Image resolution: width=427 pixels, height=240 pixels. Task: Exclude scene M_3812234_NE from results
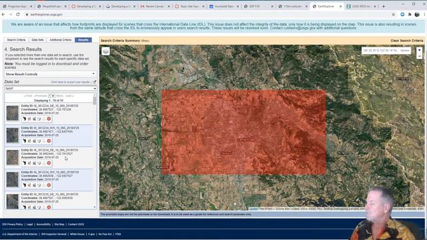pos(49,119)
